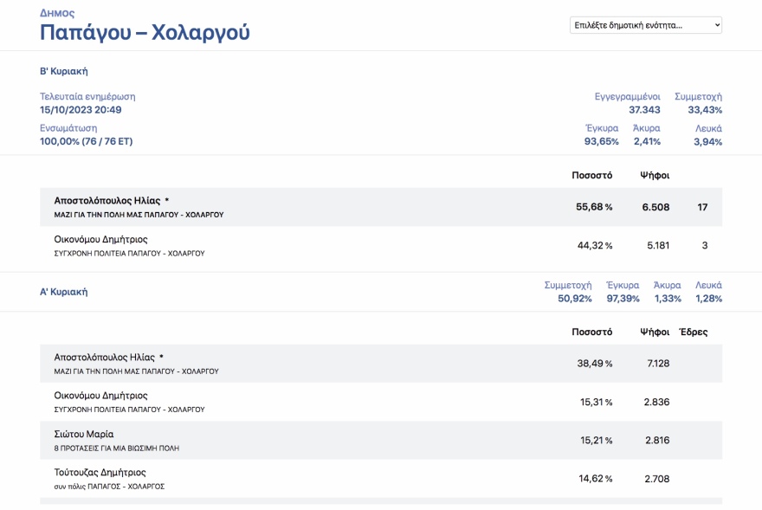Click the candidate name Τούτουζας Δημήτριος

[100, 472]
